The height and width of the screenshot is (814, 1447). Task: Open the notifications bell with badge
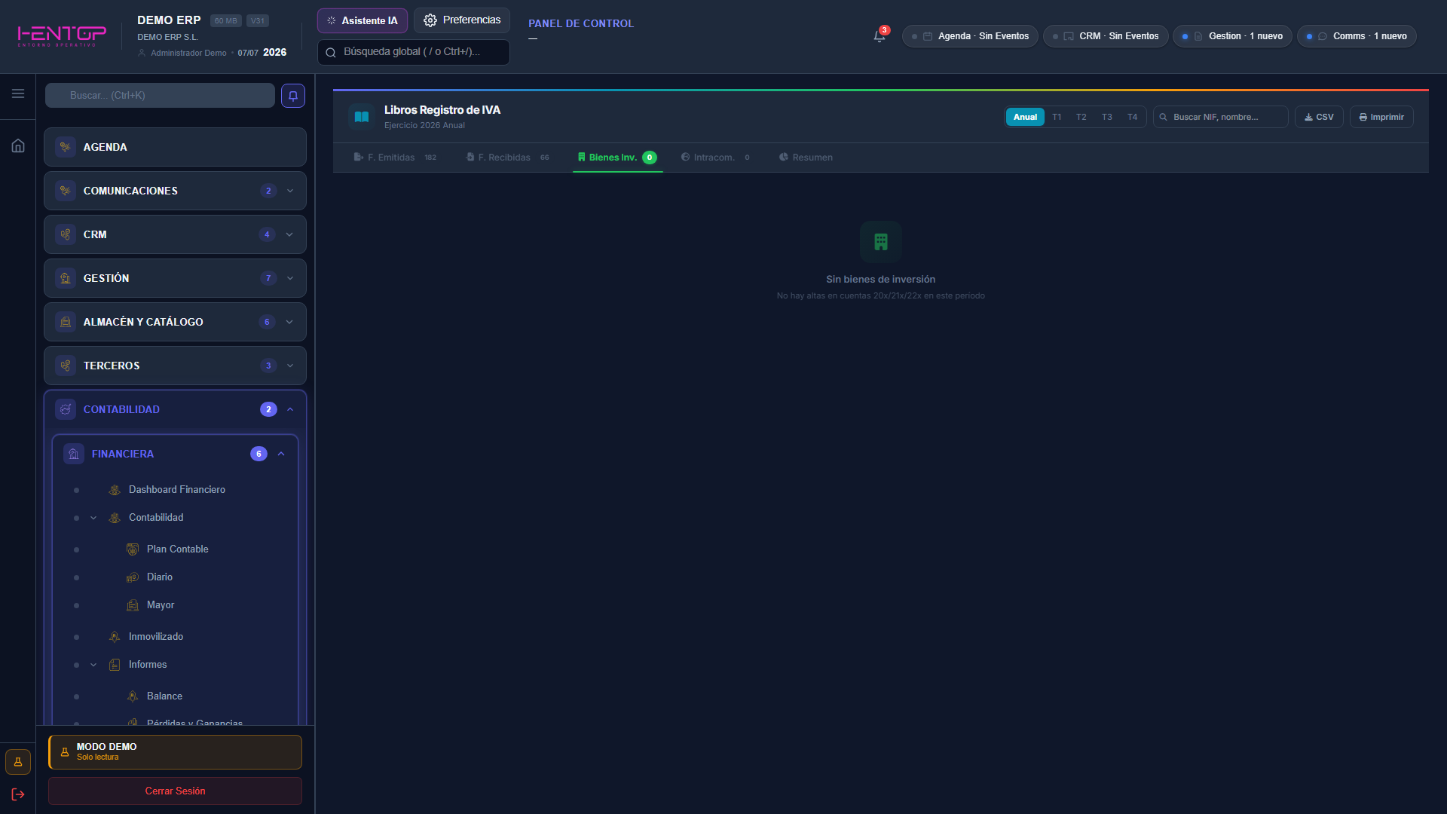click(880, 35)
